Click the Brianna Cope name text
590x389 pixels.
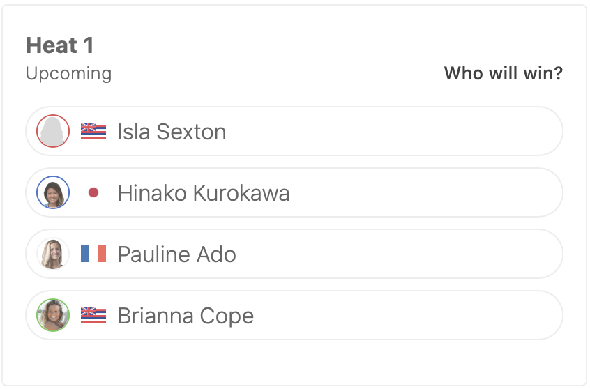pos(186,315)
